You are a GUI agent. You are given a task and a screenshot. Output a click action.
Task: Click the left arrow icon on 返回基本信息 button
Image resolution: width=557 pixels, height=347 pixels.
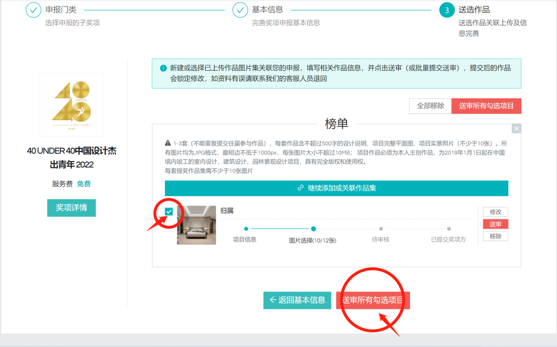pyautogui.click(x=271, y=301)
